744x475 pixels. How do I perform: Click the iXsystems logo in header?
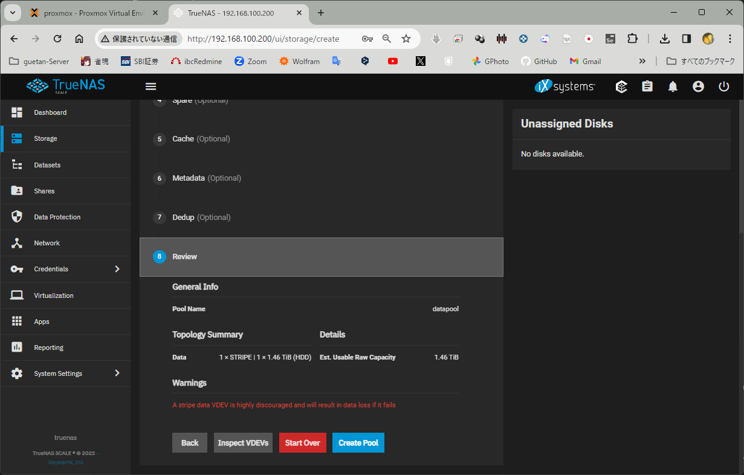tap(564, 86)
